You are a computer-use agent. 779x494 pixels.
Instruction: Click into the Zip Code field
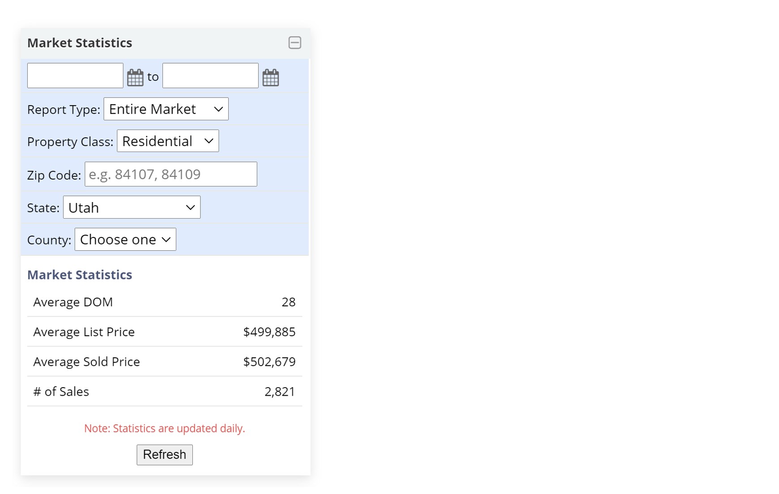tap(171, 174)
